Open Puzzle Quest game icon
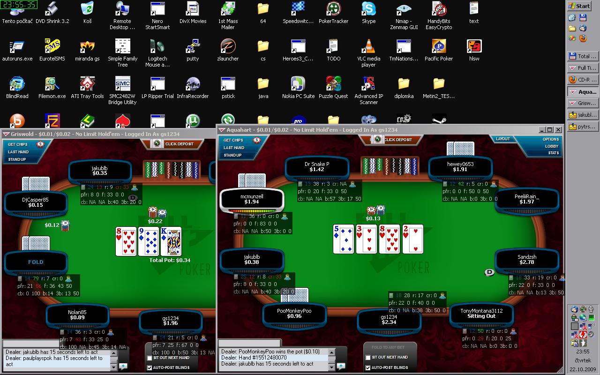Viewport: 600px width, 375px height. point(333,88)
